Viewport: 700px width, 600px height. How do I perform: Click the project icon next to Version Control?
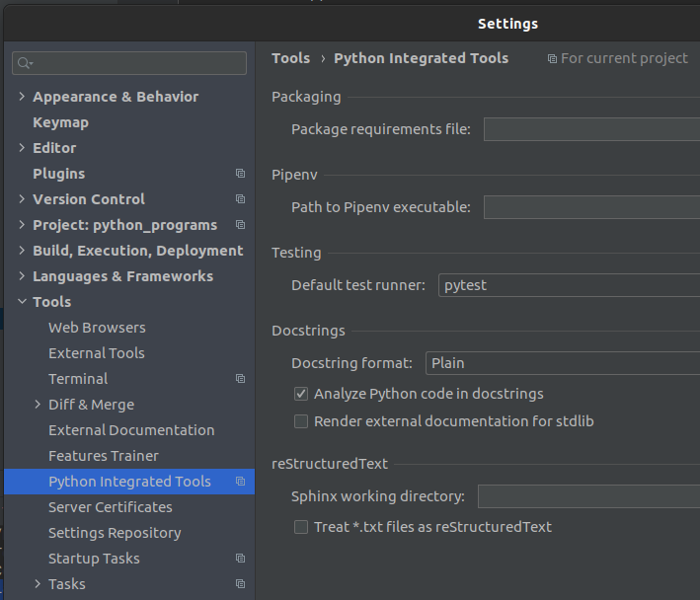[x=240, y=199]
